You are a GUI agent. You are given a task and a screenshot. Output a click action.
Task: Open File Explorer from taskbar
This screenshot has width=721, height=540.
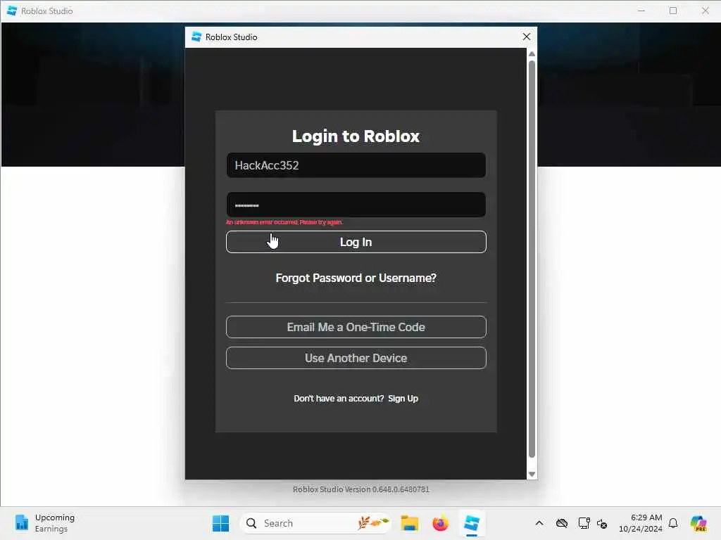click(409, 523)
